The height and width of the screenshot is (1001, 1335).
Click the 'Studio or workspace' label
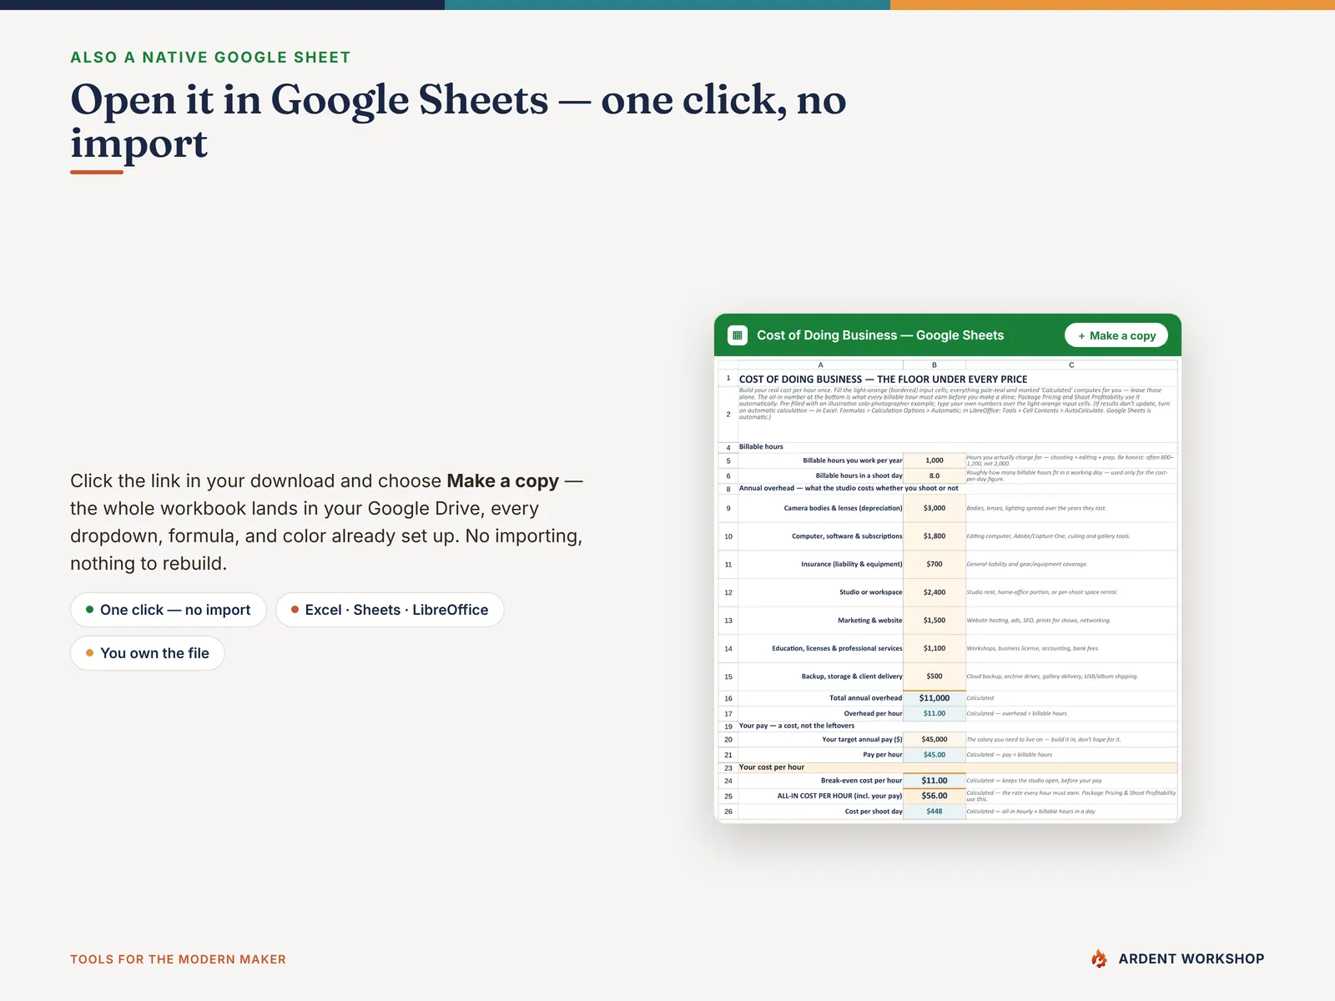tap(870, 592)
